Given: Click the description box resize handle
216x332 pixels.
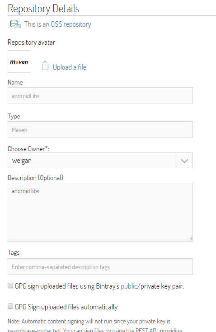Looking at the screenshot, I should 190,239.
